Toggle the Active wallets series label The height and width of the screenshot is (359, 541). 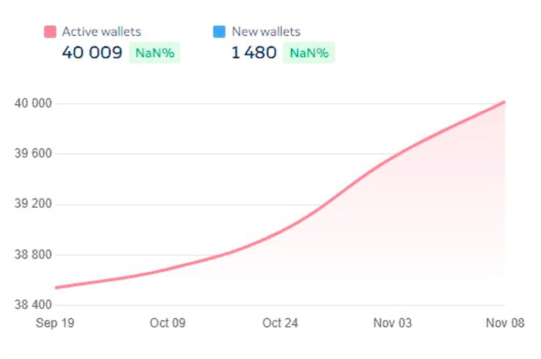click(101, 31)
